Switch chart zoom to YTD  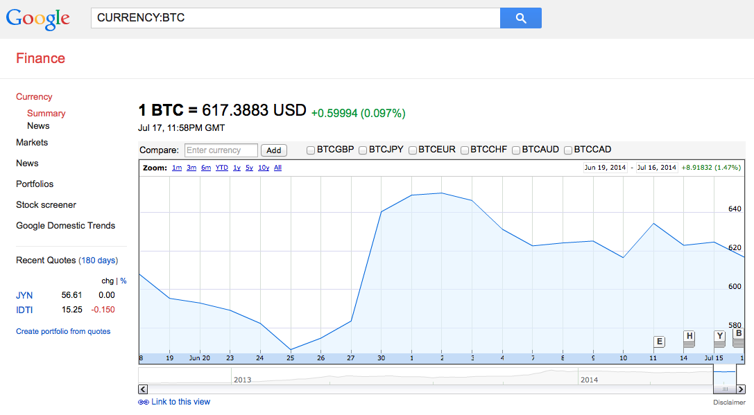(x=221, y=168)
